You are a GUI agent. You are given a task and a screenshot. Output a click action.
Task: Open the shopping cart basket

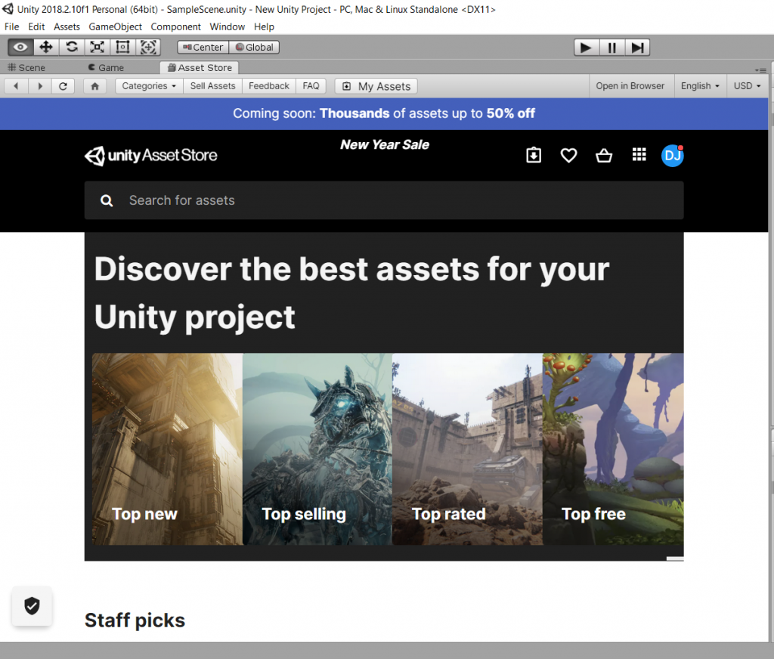[604, 156]
